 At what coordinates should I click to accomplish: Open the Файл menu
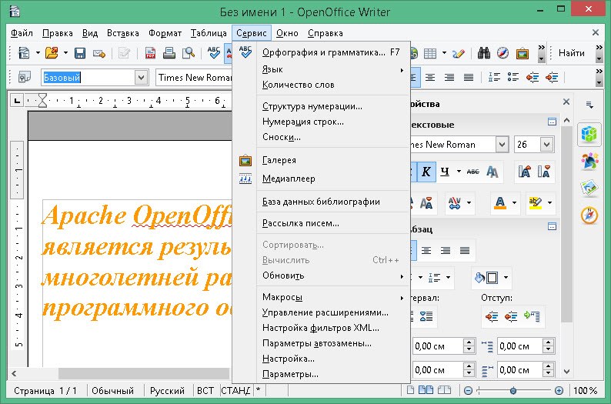(22, 33)
